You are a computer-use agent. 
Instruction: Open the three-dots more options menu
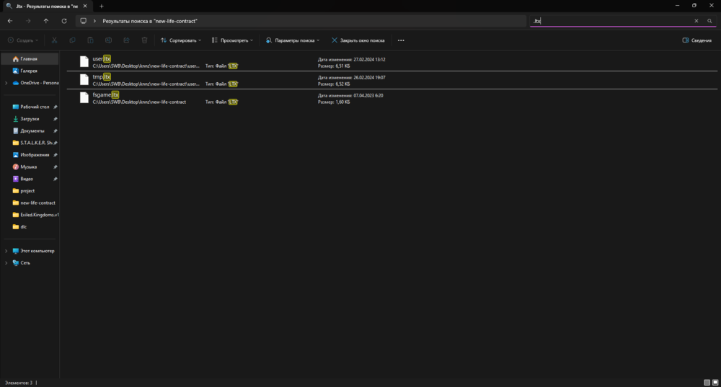401,40
